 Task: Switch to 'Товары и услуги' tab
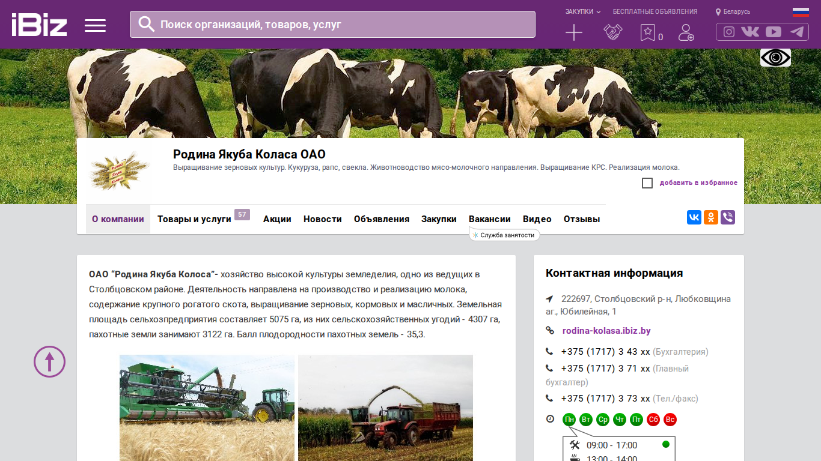click(x=194, y=219)
